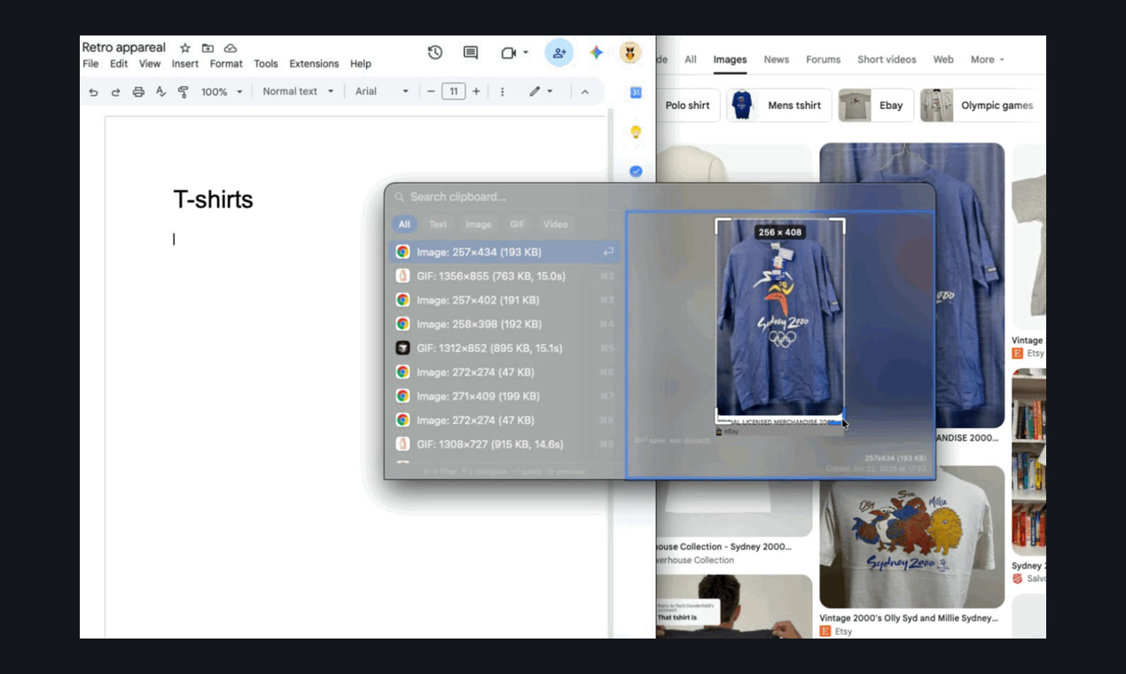Screen dimensions: 1126x674
Task: Open Google Calendar side panel
Action: click(636, 92)
